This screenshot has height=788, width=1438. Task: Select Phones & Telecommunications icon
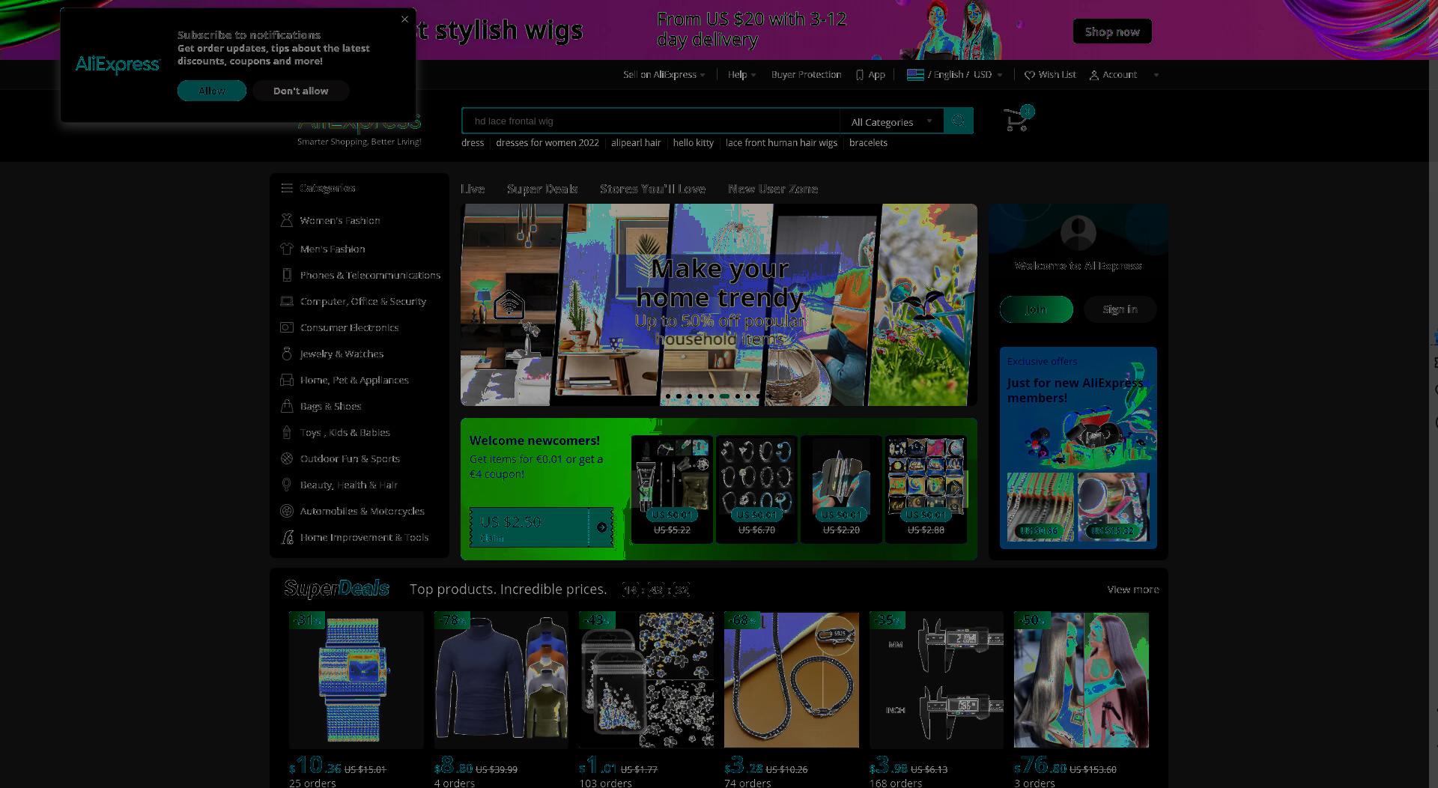[286, 275]
